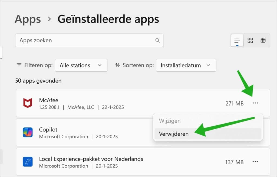Click the Local Experience-pakket app icon
This screenshot has width=277, height=177.
tap(28, 162)
